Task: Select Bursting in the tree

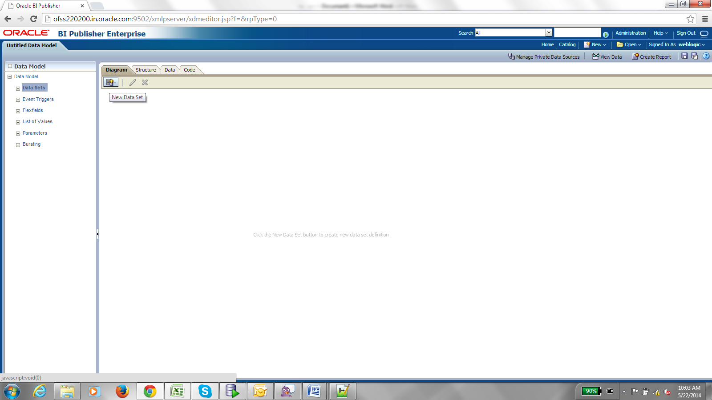Action: 32,144
